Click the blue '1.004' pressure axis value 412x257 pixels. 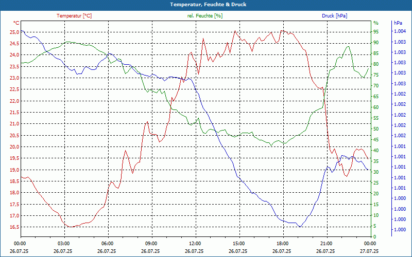click(400, 31)
